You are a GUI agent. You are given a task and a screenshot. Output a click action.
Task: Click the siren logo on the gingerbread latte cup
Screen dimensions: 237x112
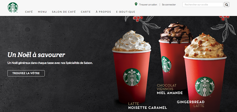click(205, 87)
